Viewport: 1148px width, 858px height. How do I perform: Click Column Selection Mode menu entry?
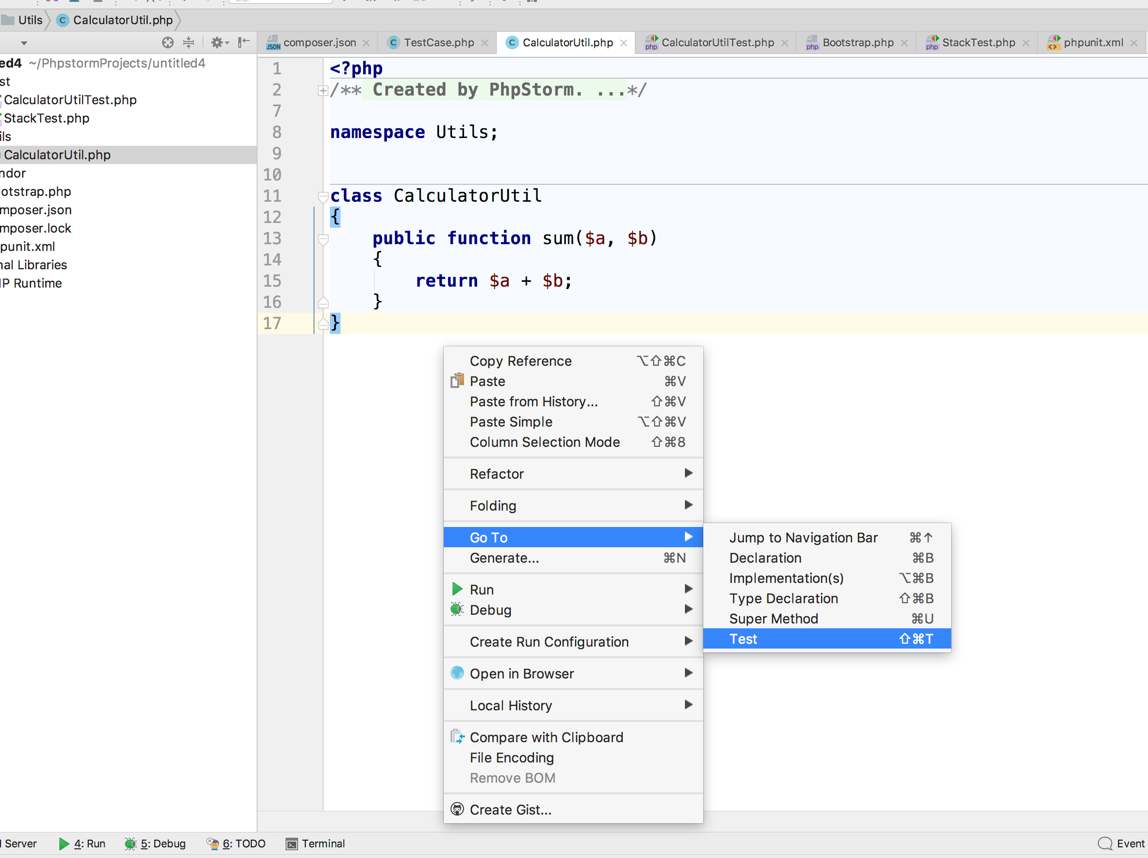573,442
